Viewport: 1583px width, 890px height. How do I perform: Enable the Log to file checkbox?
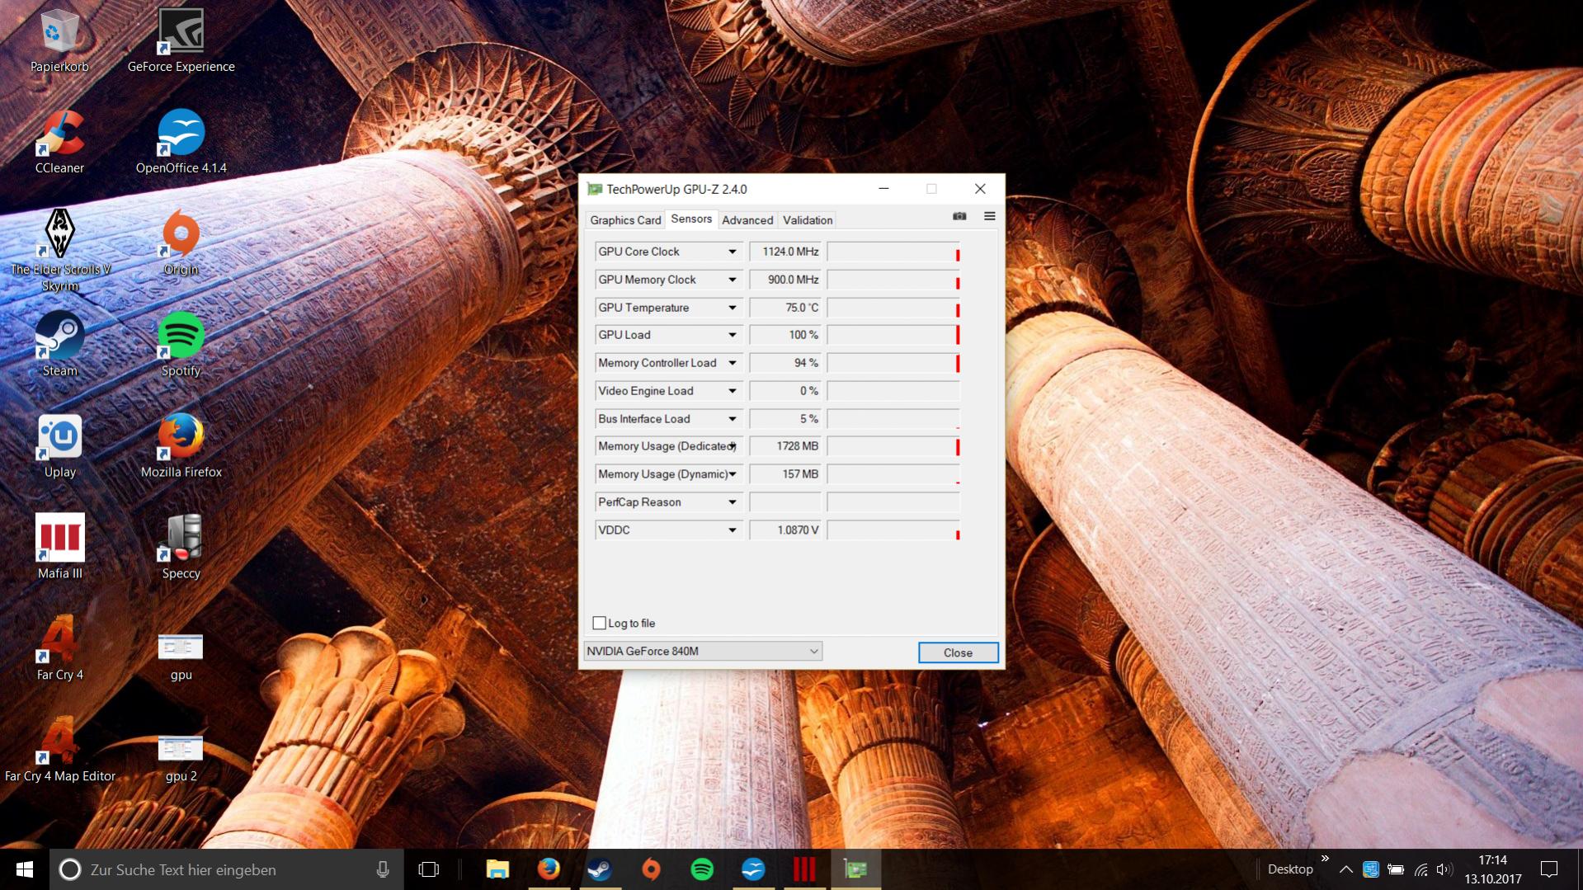(x=600, y=624)
